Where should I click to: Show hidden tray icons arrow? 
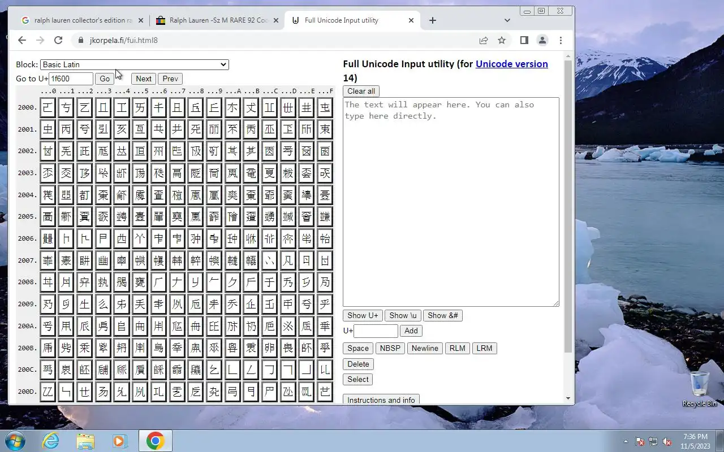[x=626, y=441]
